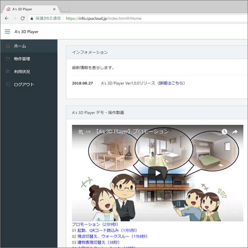Open the 起動、QRコード読込み link
The image size is (248, 248).
coord(107,230)
